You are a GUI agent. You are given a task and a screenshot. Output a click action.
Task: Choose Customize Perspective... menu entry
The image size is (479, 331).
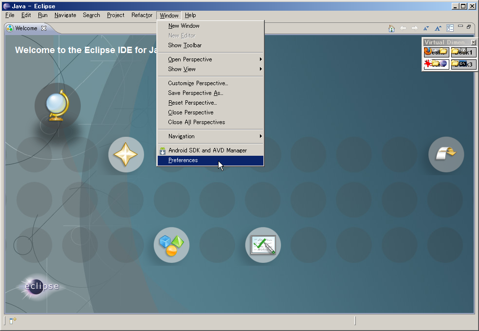[x=211, y=83]
